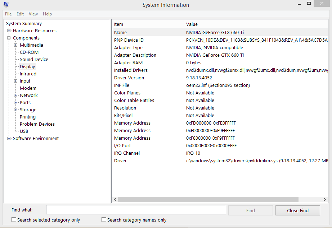This screenshot has width=332, height=228.
Task: Select the Driver Version row
Action: coord(220,78)
